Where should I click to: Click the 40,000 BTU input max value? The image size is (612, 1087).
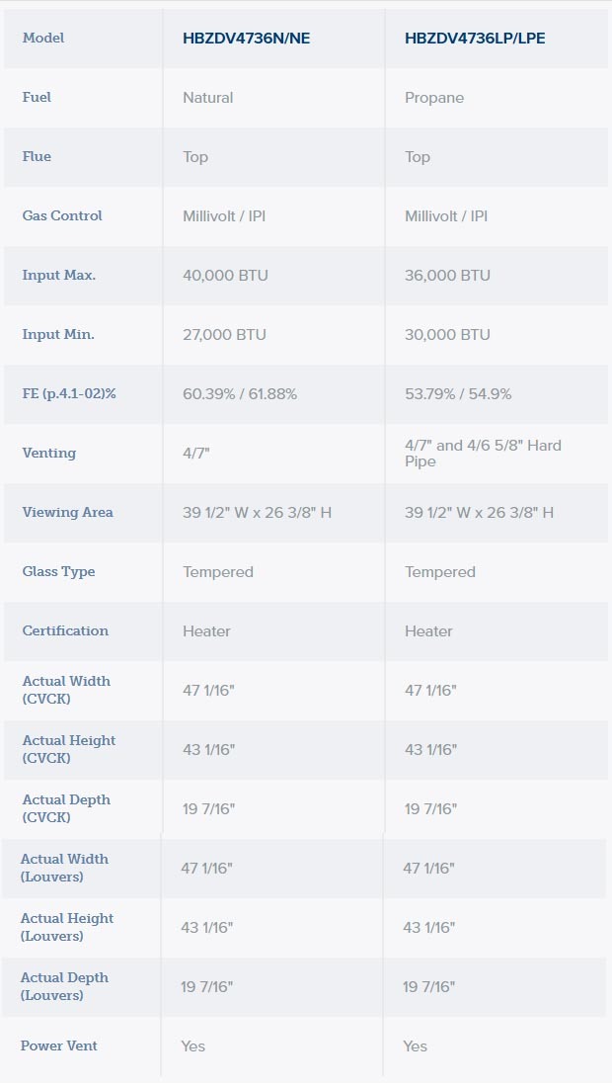[x=225, y=276]
